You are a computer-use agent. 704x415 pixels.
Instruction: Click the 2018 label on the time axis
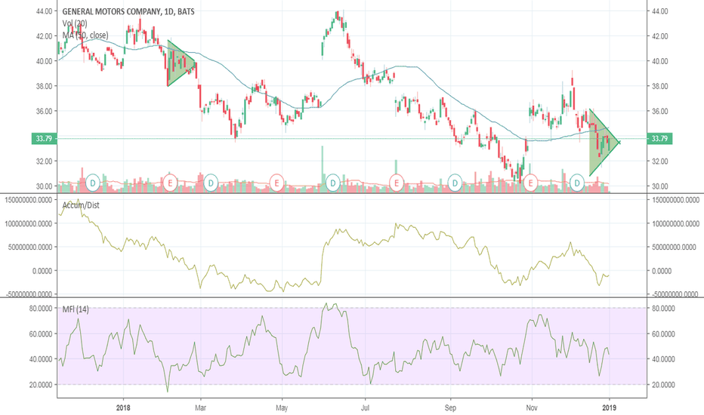pyautogui.click(x=123, y=407)
